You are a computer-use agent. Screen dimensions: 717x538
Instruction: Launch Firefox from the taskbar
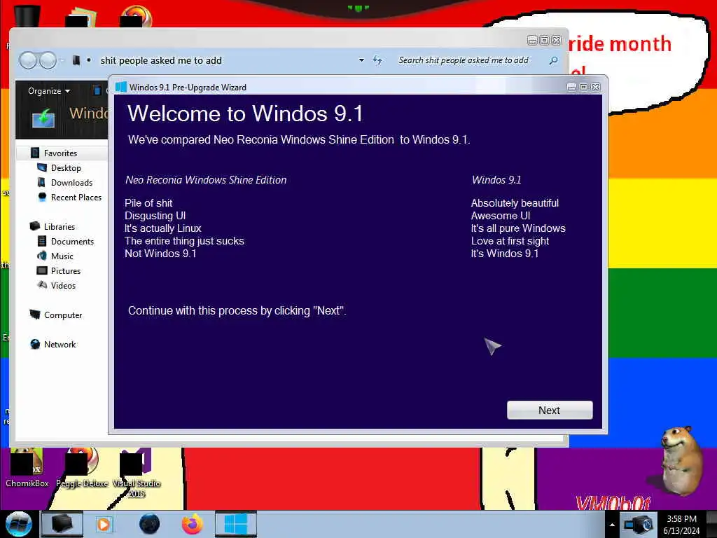coord(192,524)
